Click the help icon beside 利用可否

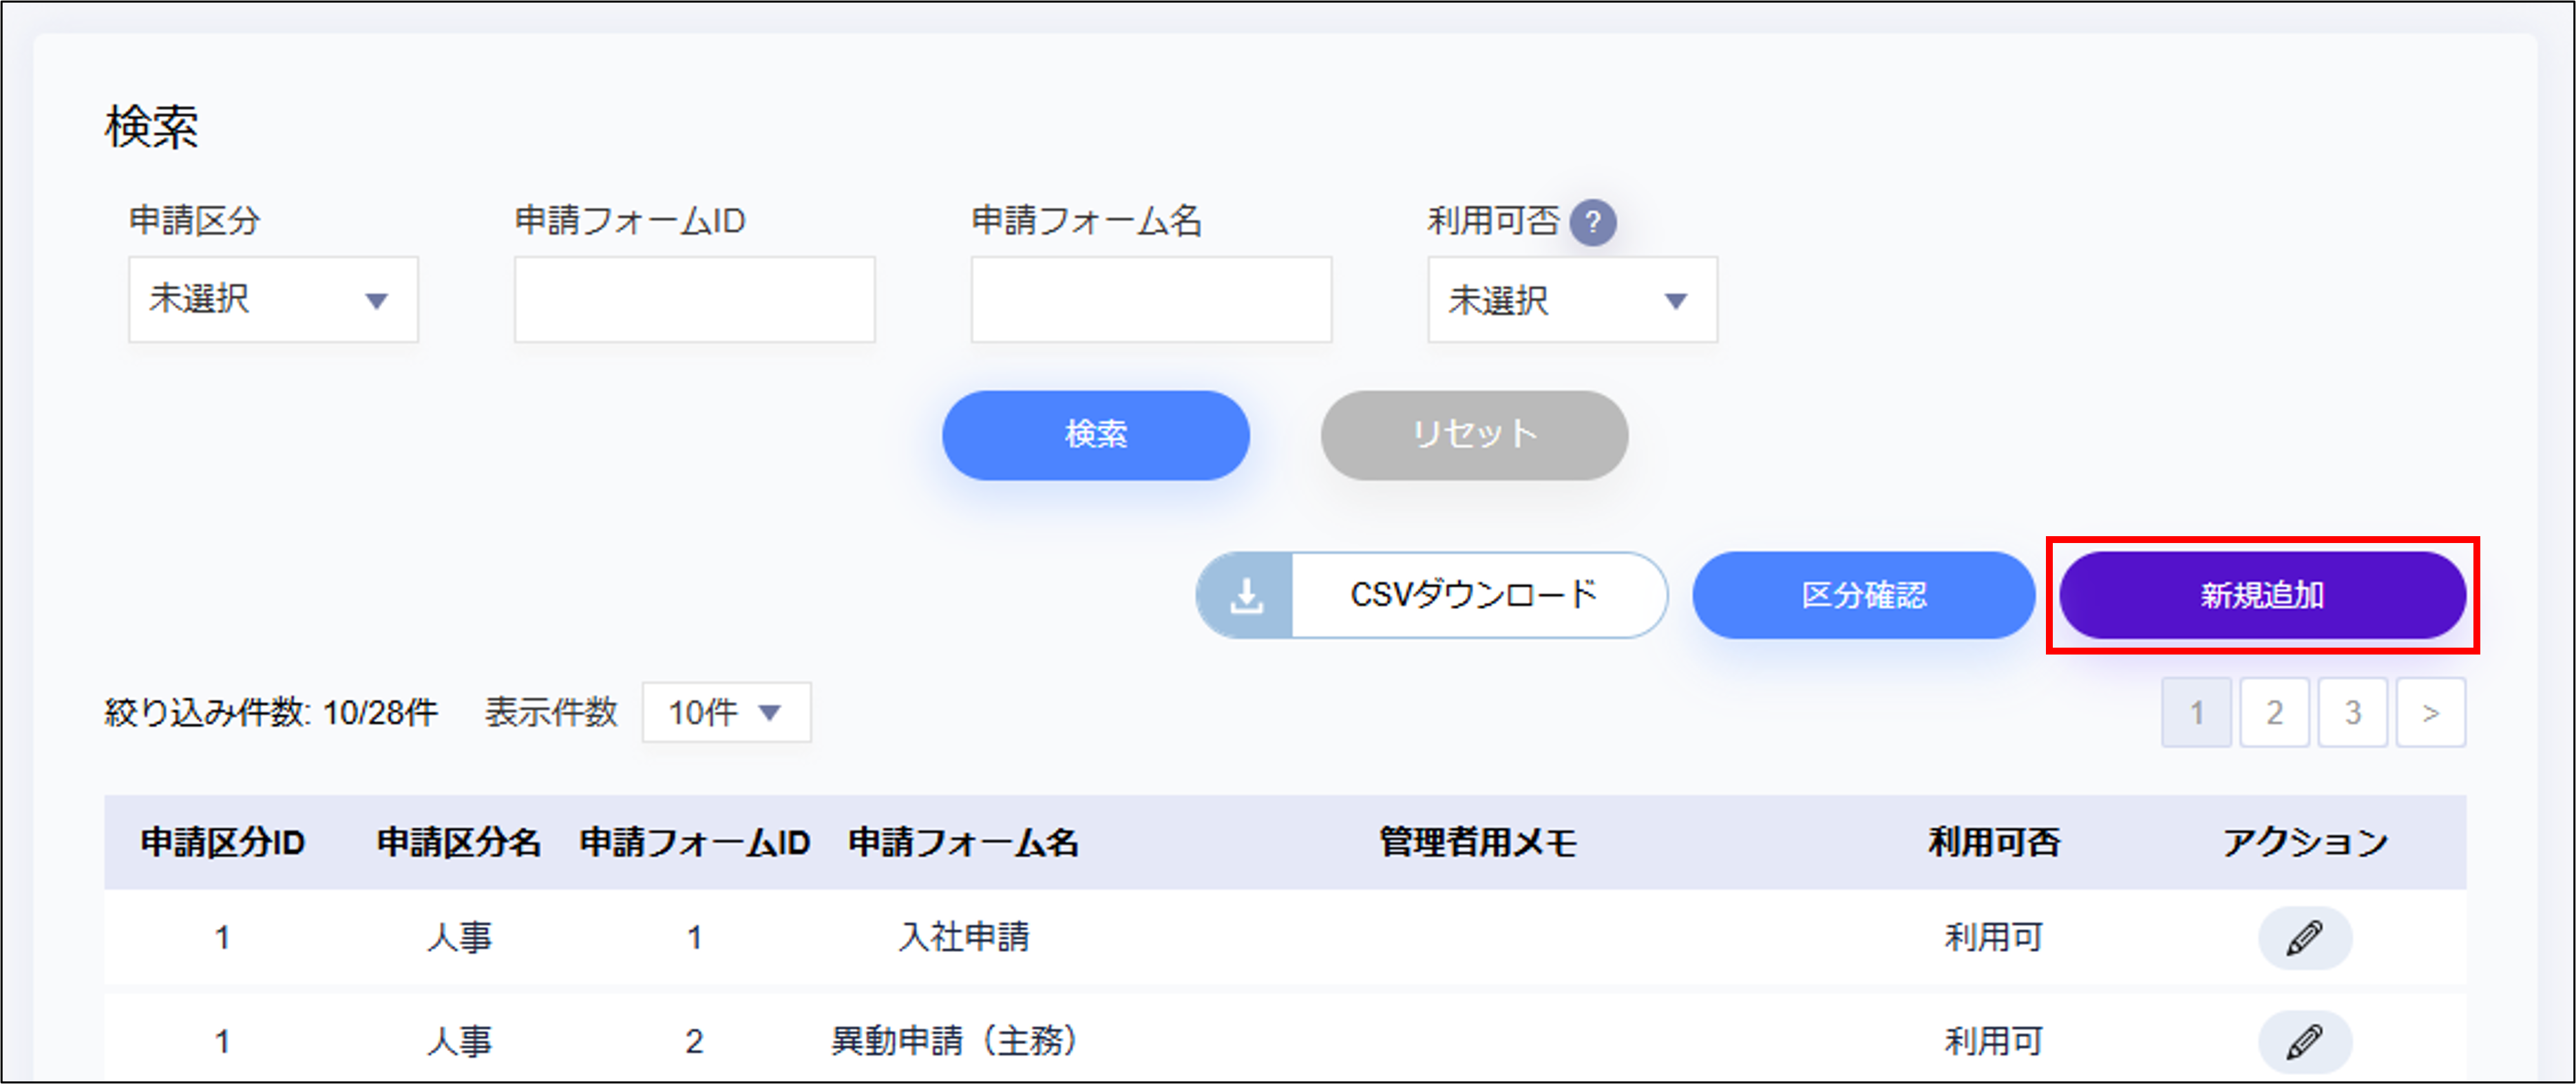click(1592, 222)
